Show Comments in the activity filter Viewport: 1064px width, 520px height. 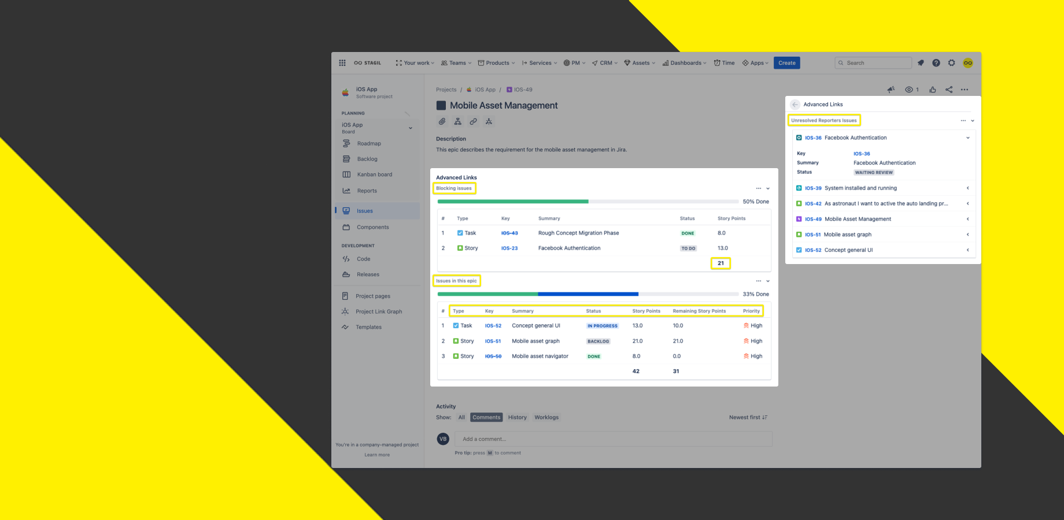[x=486, y=417]
